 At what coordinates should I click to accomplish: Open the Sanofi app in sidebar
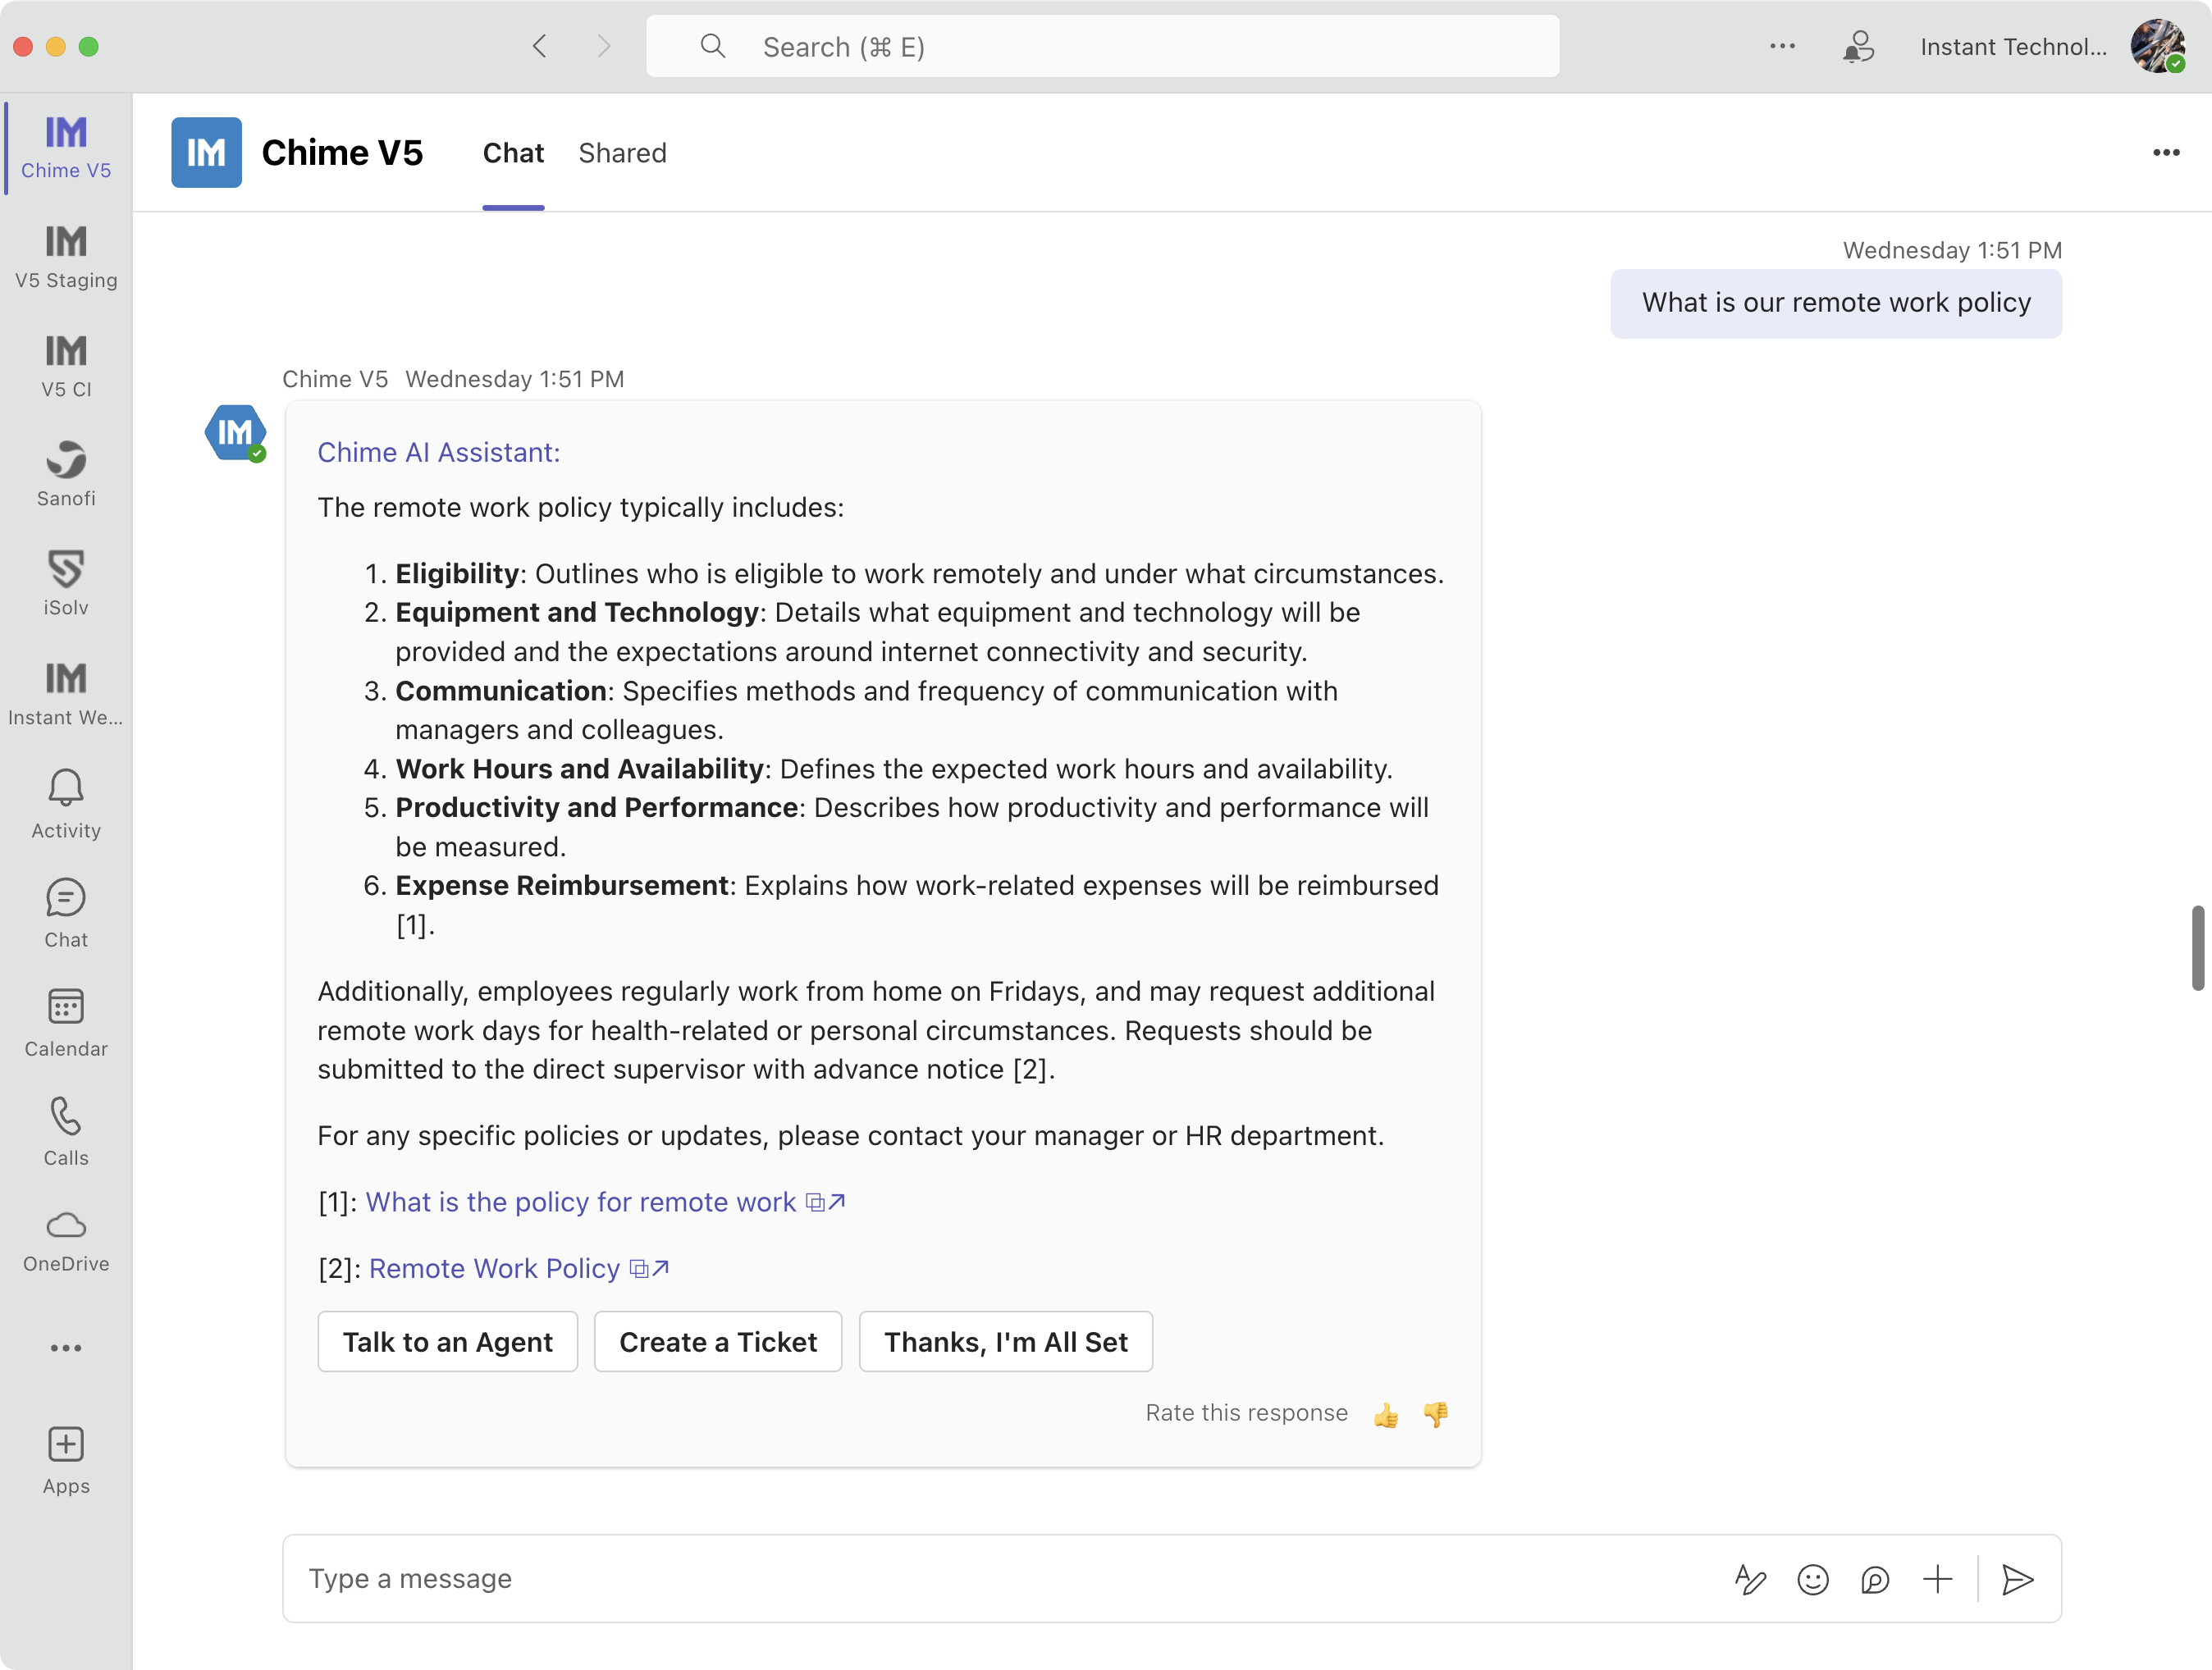coord(66,475)
